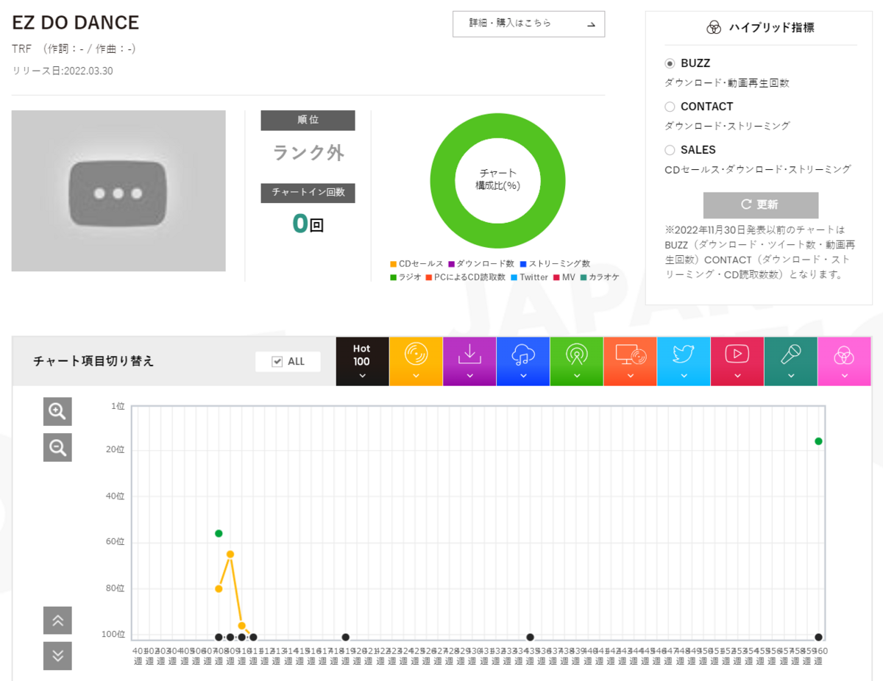883x681 pixels.
Task: Click the double up chevron button
Action: (57, 621)
